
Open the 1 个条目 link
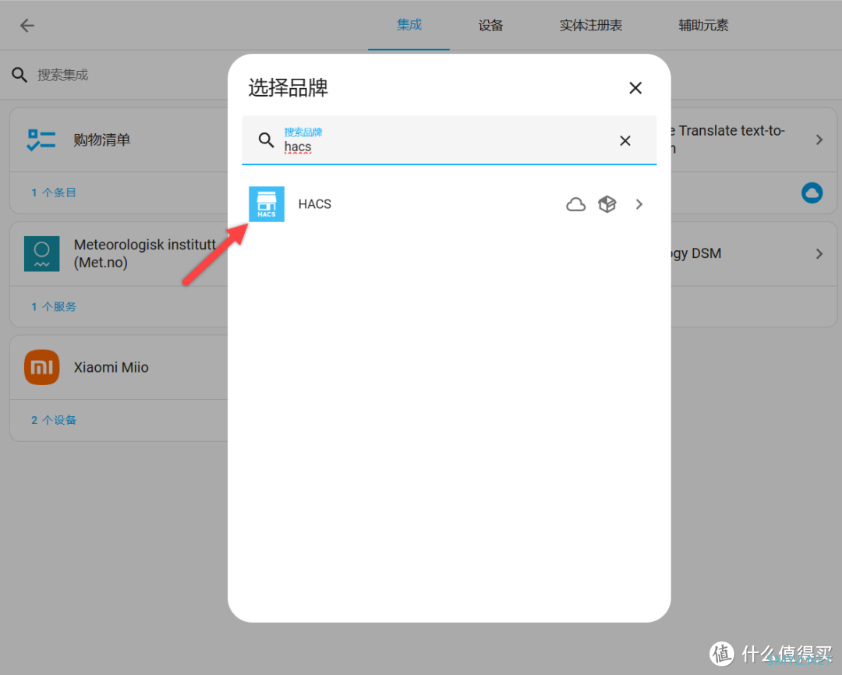coord(53,193)
